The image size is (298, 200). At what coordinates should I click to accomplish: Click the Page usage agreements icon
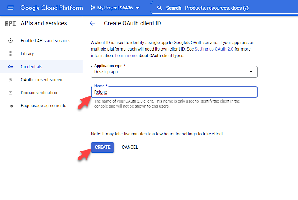[x=10, y=106]
